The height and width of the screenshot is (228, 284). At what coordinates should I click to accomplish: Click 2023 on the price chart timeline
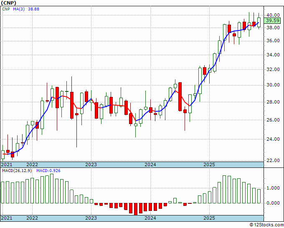91,165
